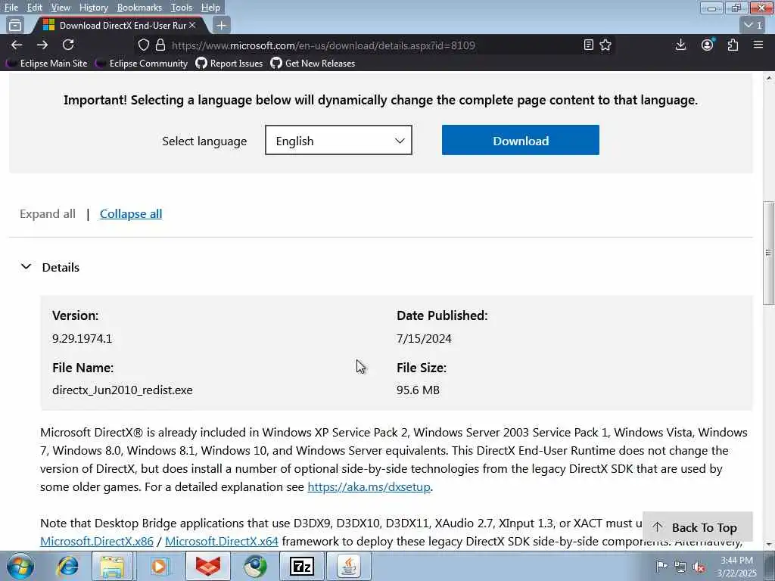Click the vertical page scrollbar thumb
The width and height of the screenshot is (775, 581).
[x=768, y=253]
